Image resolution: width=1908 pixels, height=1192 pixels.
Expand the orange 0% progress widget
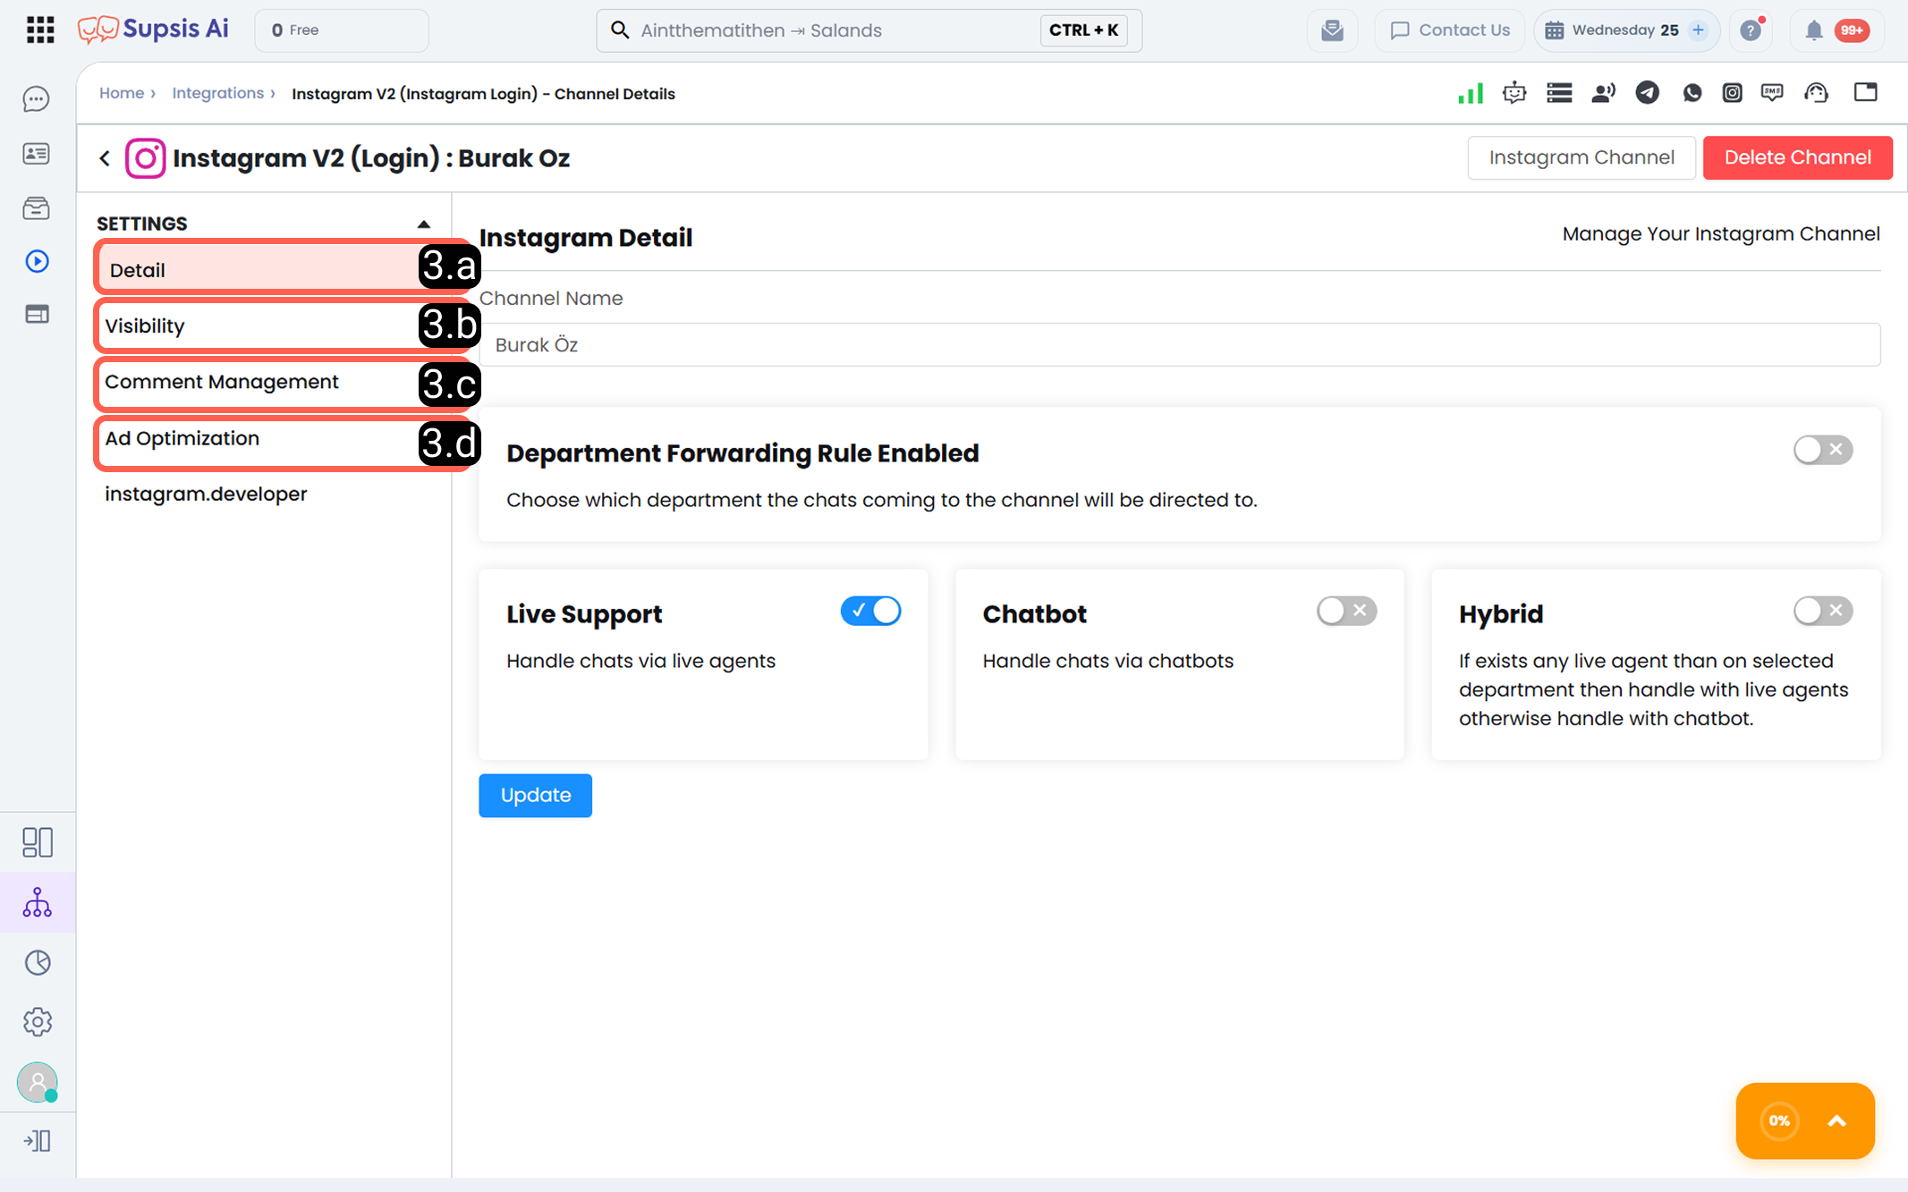click(x=1836, y=1120)
